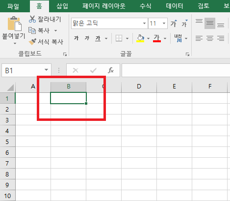Select column E header
This screenshot has width=230, height=201.
click(x=174, y=86)
